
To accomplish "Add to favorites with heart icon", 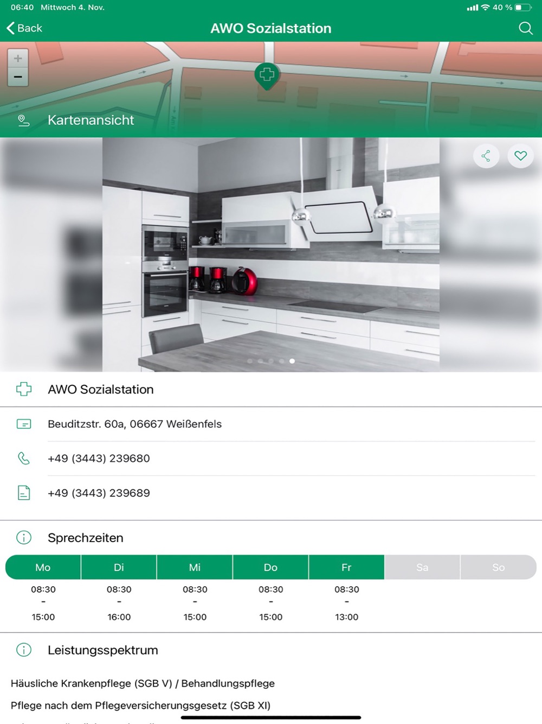I will (520, 156).
